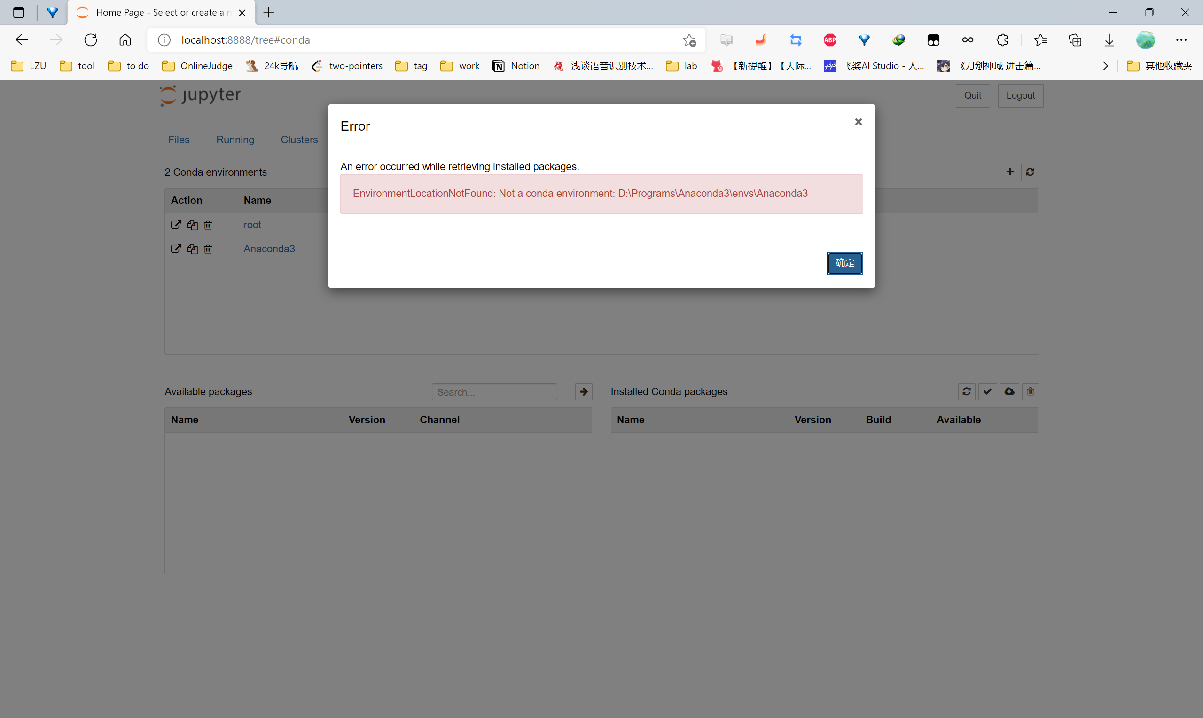Focus the available packages Search field

494,392
